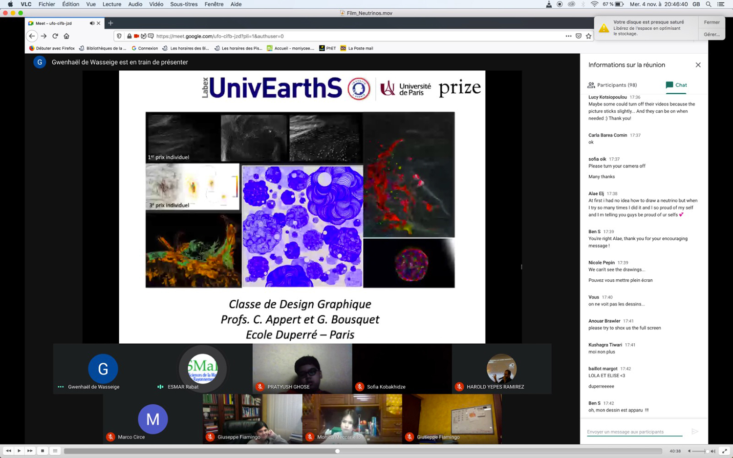733x458 pixels.
Task: Bookmark page with the star icon
Action: pos(588,36)
